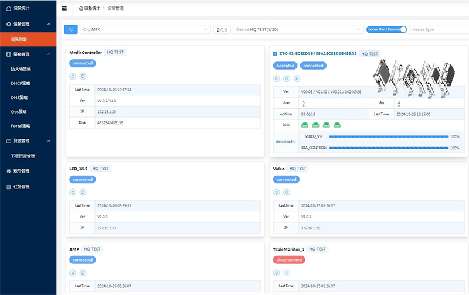Screen dimensions: 469x295
Task: Click version text V00.08 / V01.32 / V00.01
Action: (x=331, y=92)
